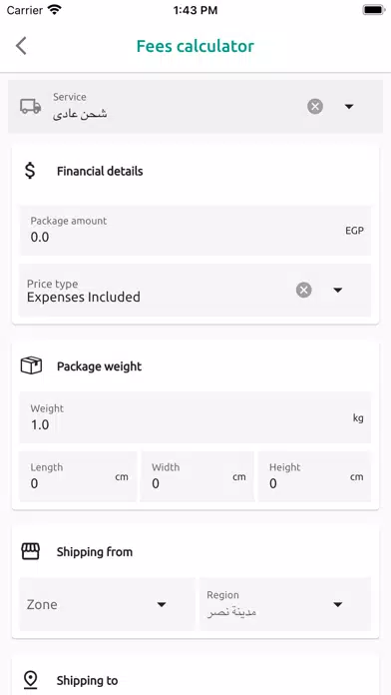
Task: Expand the Service dropdown arrow
Action: click(349, 107)
